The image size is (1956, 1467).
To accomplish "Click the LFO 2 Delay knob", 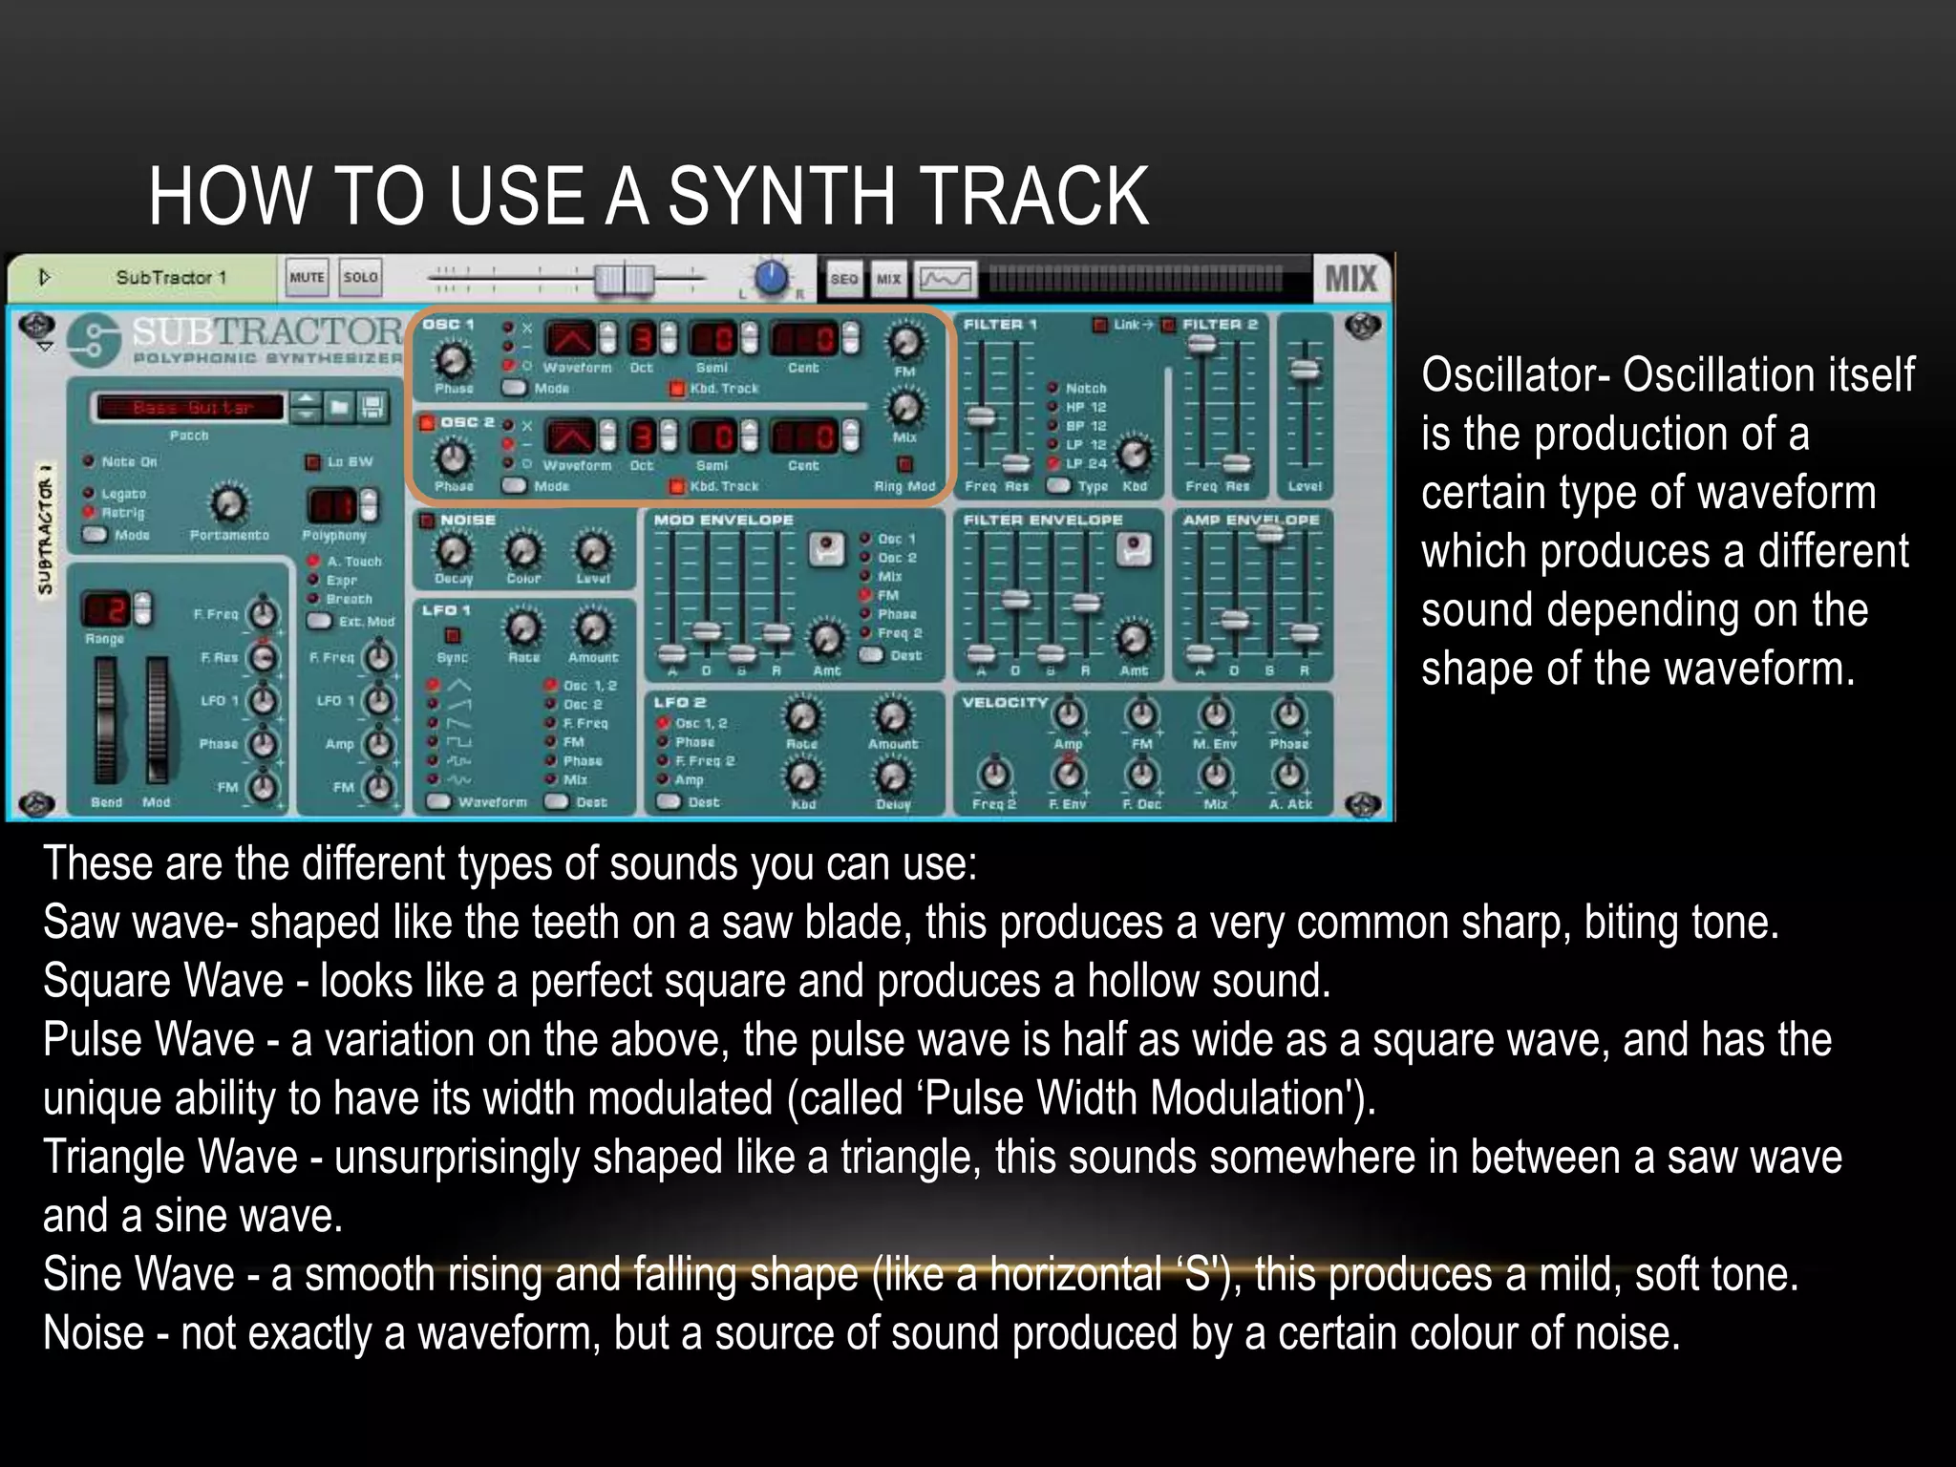I will 893,776.
